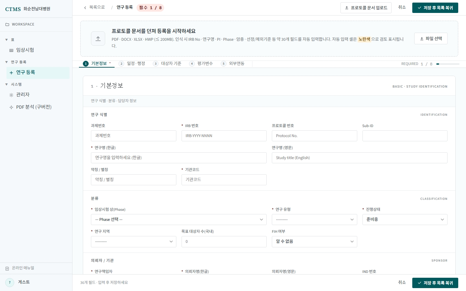Collapse the 표 sidebar section
This screenshot has height=291, width=466.
(6, 40)
